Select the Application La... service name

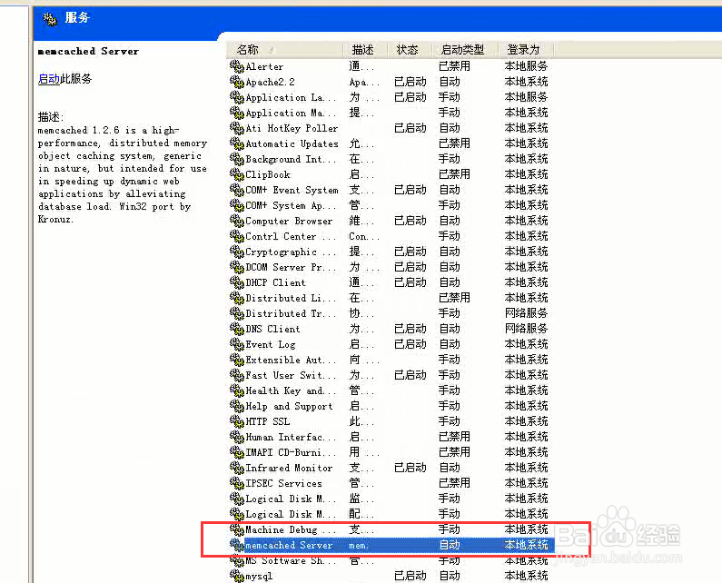[x=291, y=97]
